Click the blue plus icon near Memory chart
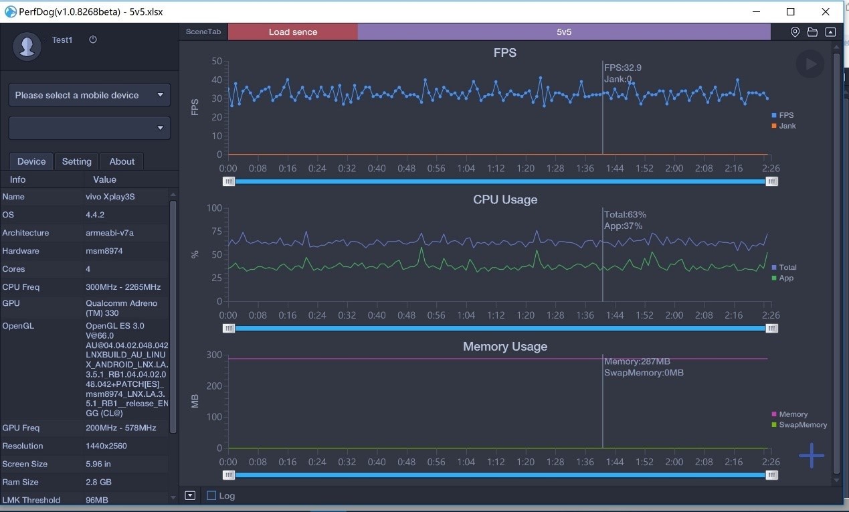 [811, 455]
